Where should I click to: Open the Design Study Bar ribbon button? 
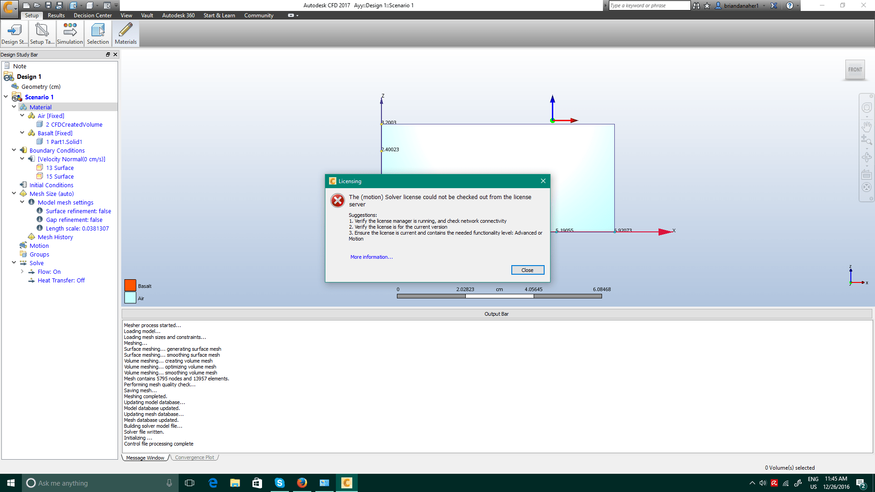pos(14,34)
